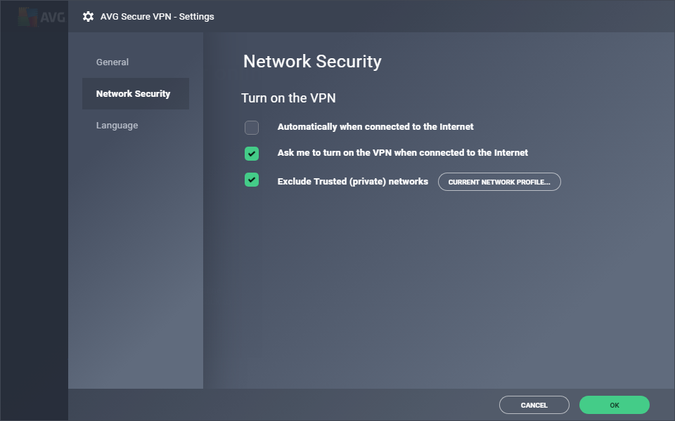Image resolution: width=675 pixels, height=421 pixels.
Task: Confirm settings with the OK button
Action: click(614, 405)
